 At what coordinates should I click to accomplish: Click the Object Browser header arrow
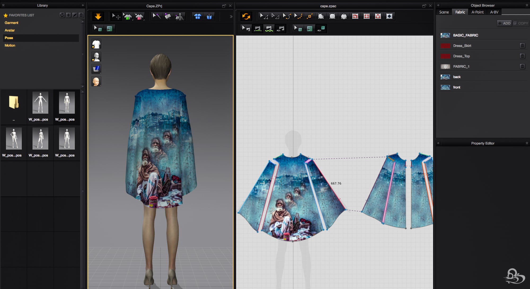(x=438, y=5)
